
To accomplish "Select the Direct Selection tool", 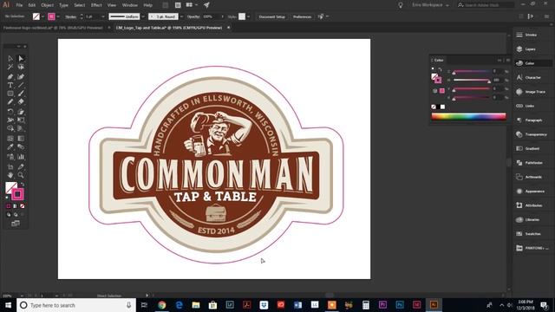I will tap(21, 58).
